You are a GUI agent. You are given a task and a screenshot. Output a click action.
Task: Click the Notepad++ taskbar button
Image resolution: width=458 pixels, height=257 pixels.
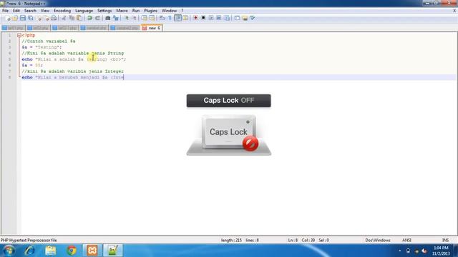[x=113, y=251]
